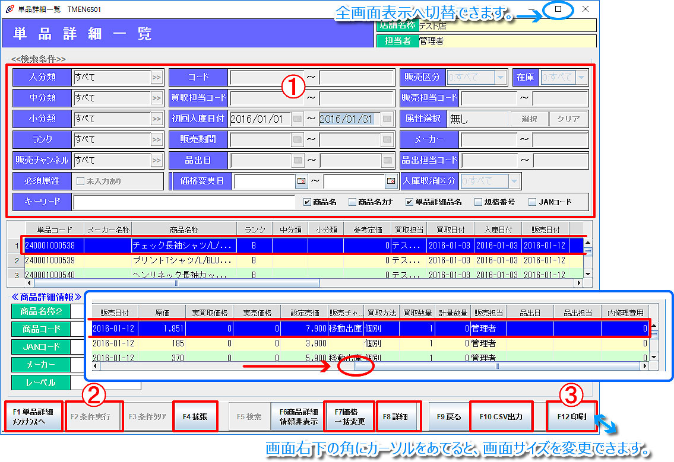Viewport: 674px width, 462px height.
Task: Open calendar for 価格変更日 start date
Action: coord(300,181)
